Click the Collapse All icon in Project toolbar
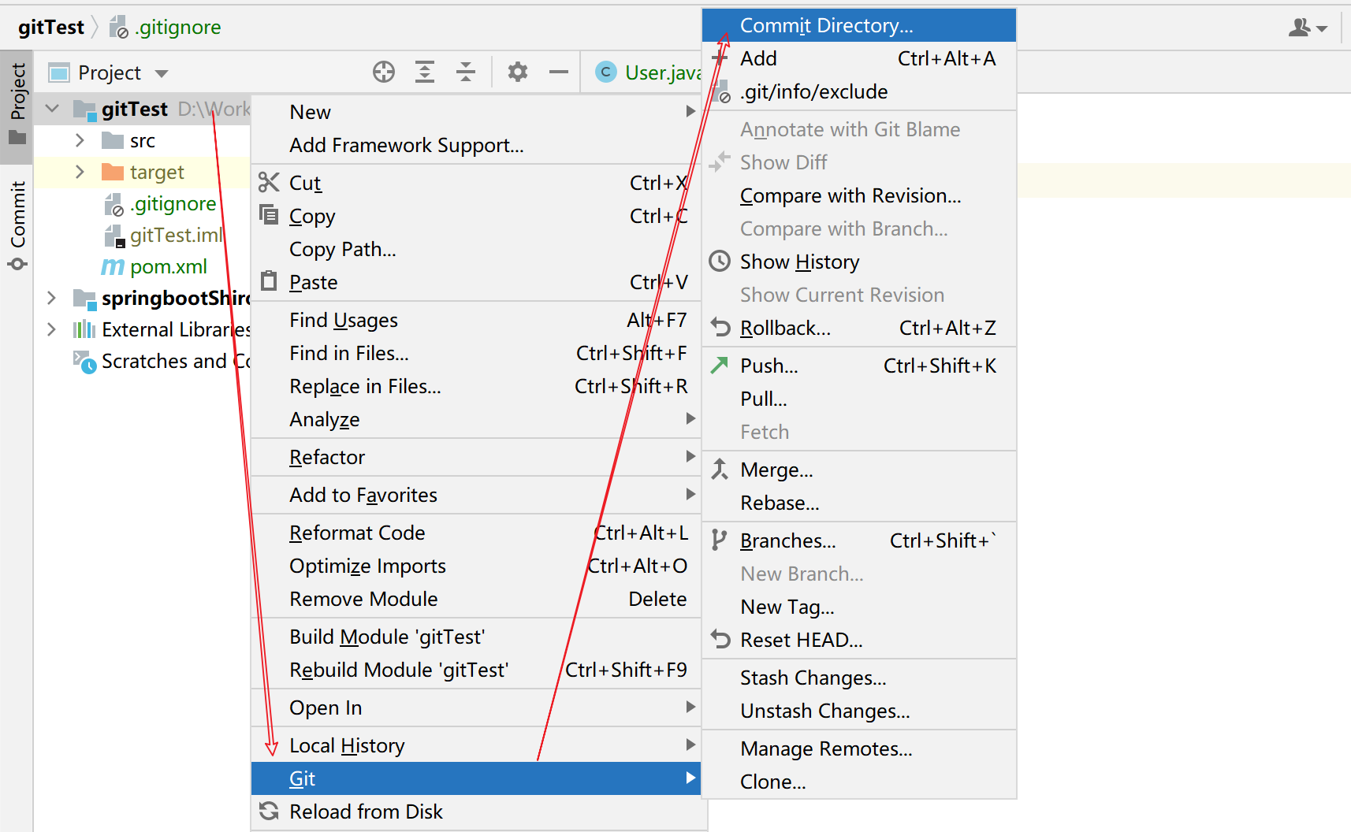 [x=466, y=72]
